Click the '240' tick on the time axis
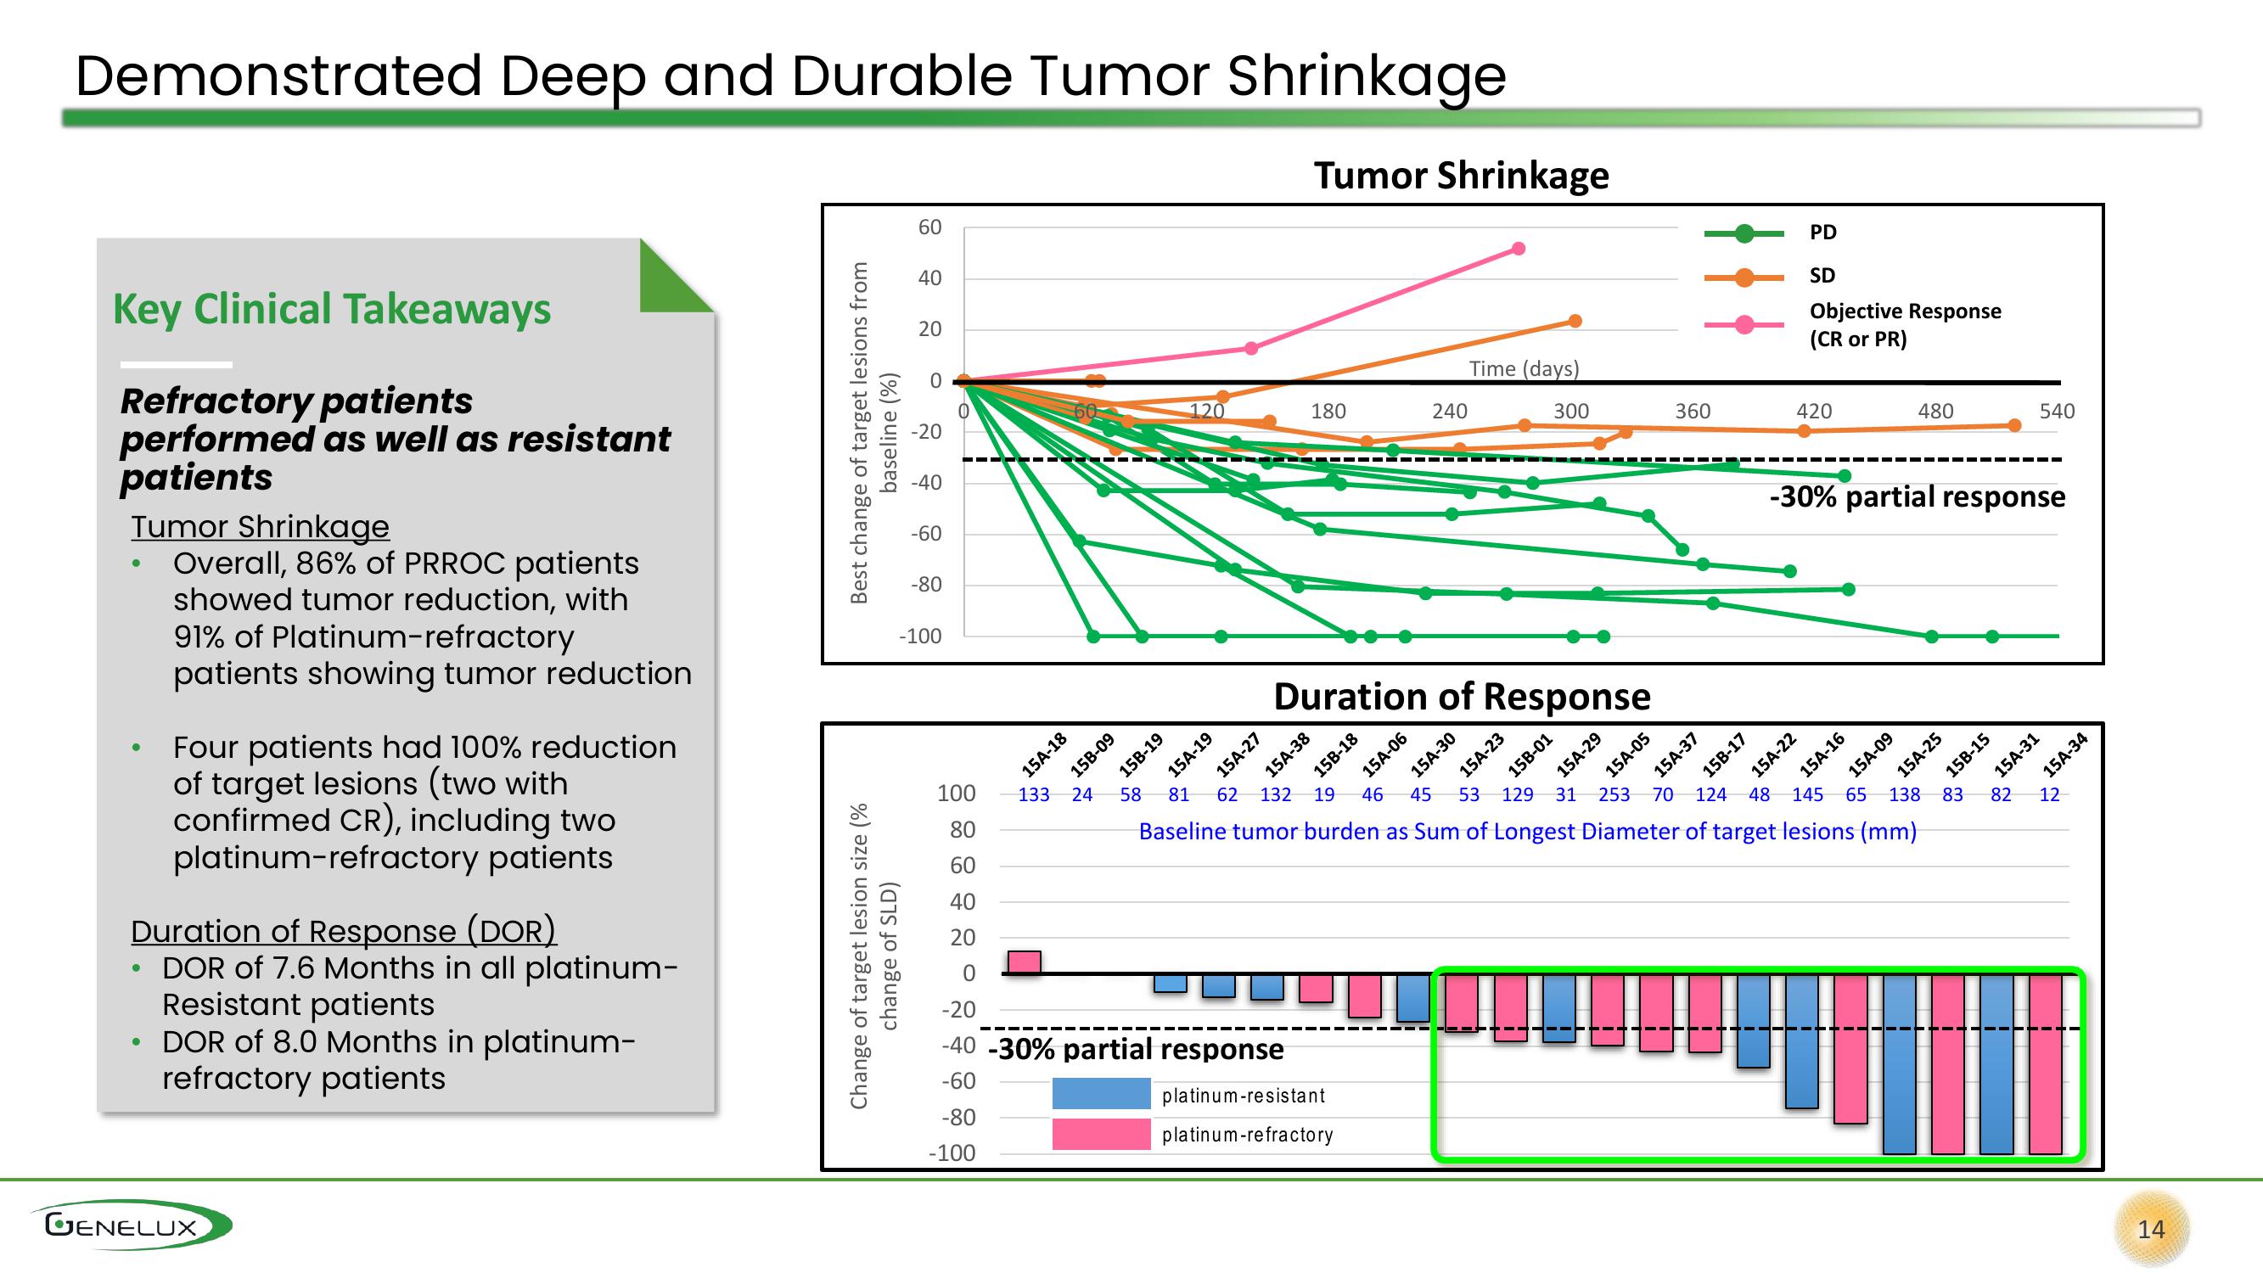Image resolution: width=2263 pixels, height=1273 pixels. click(x=1450, y=411)
